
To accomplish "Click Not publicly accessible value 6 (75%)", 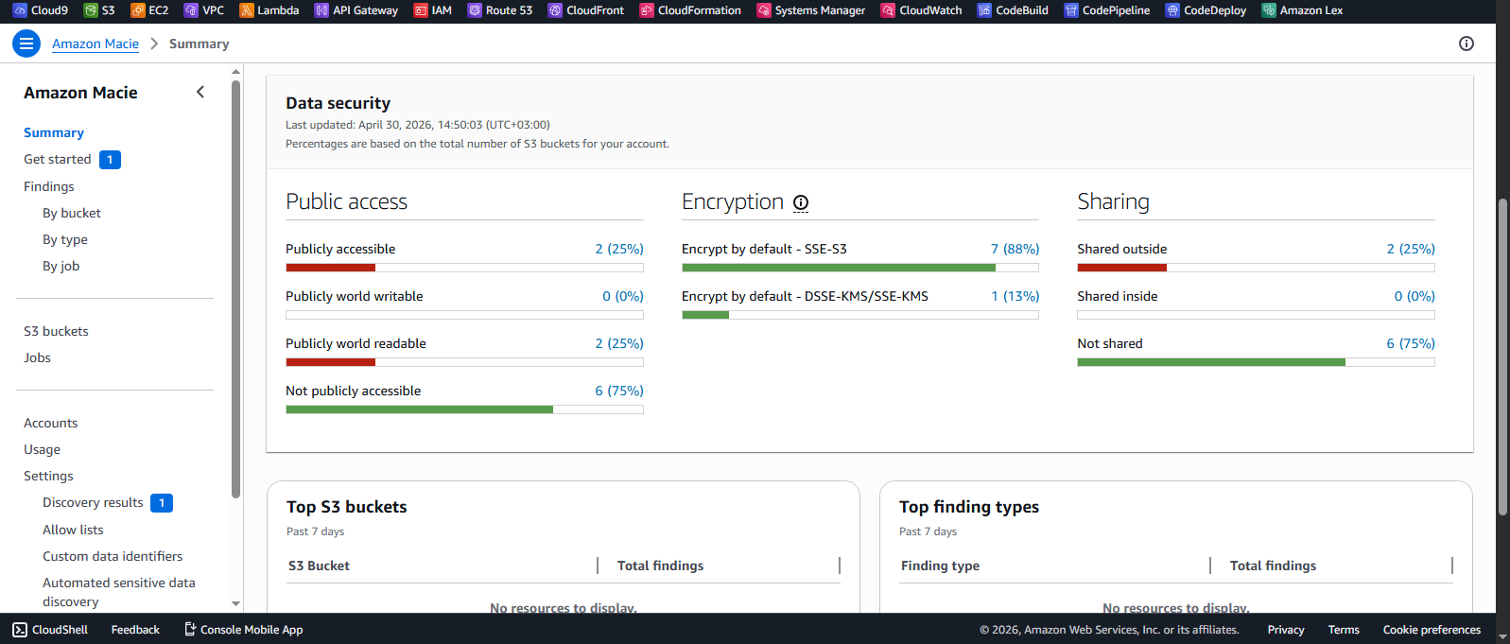I will 619,391.
